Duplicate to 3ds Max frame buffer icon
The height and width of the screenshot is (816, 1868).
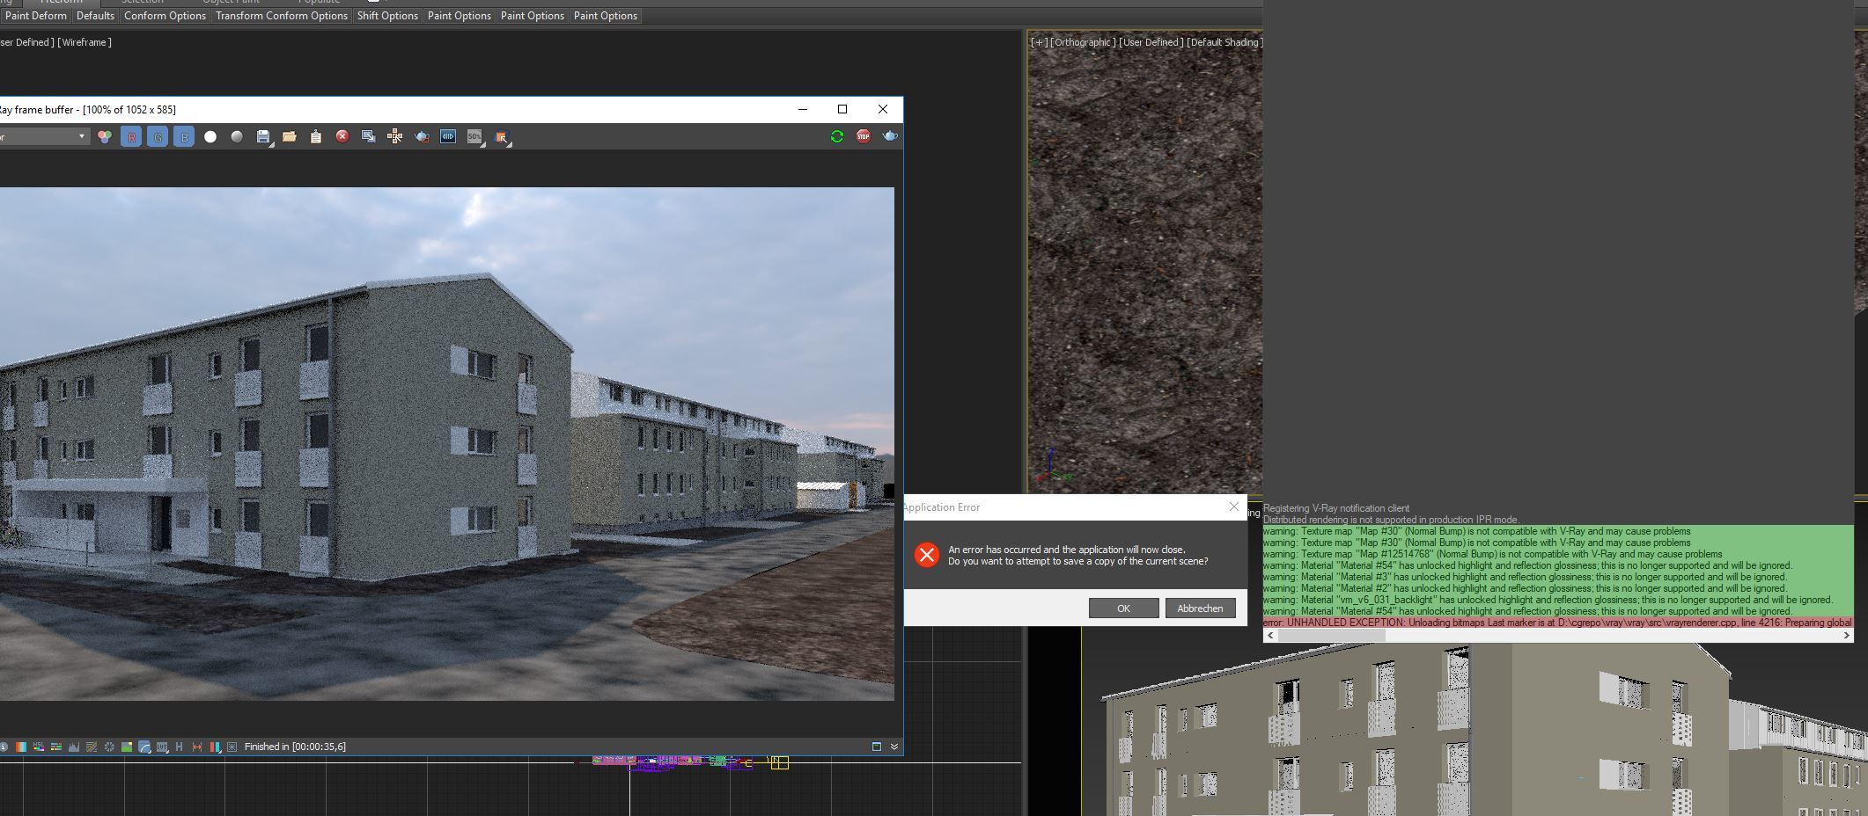click(369, 136)
